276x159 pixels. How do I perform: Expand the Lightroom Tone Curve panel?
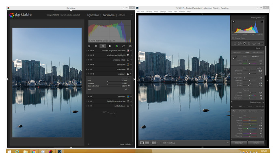[263, 102]
